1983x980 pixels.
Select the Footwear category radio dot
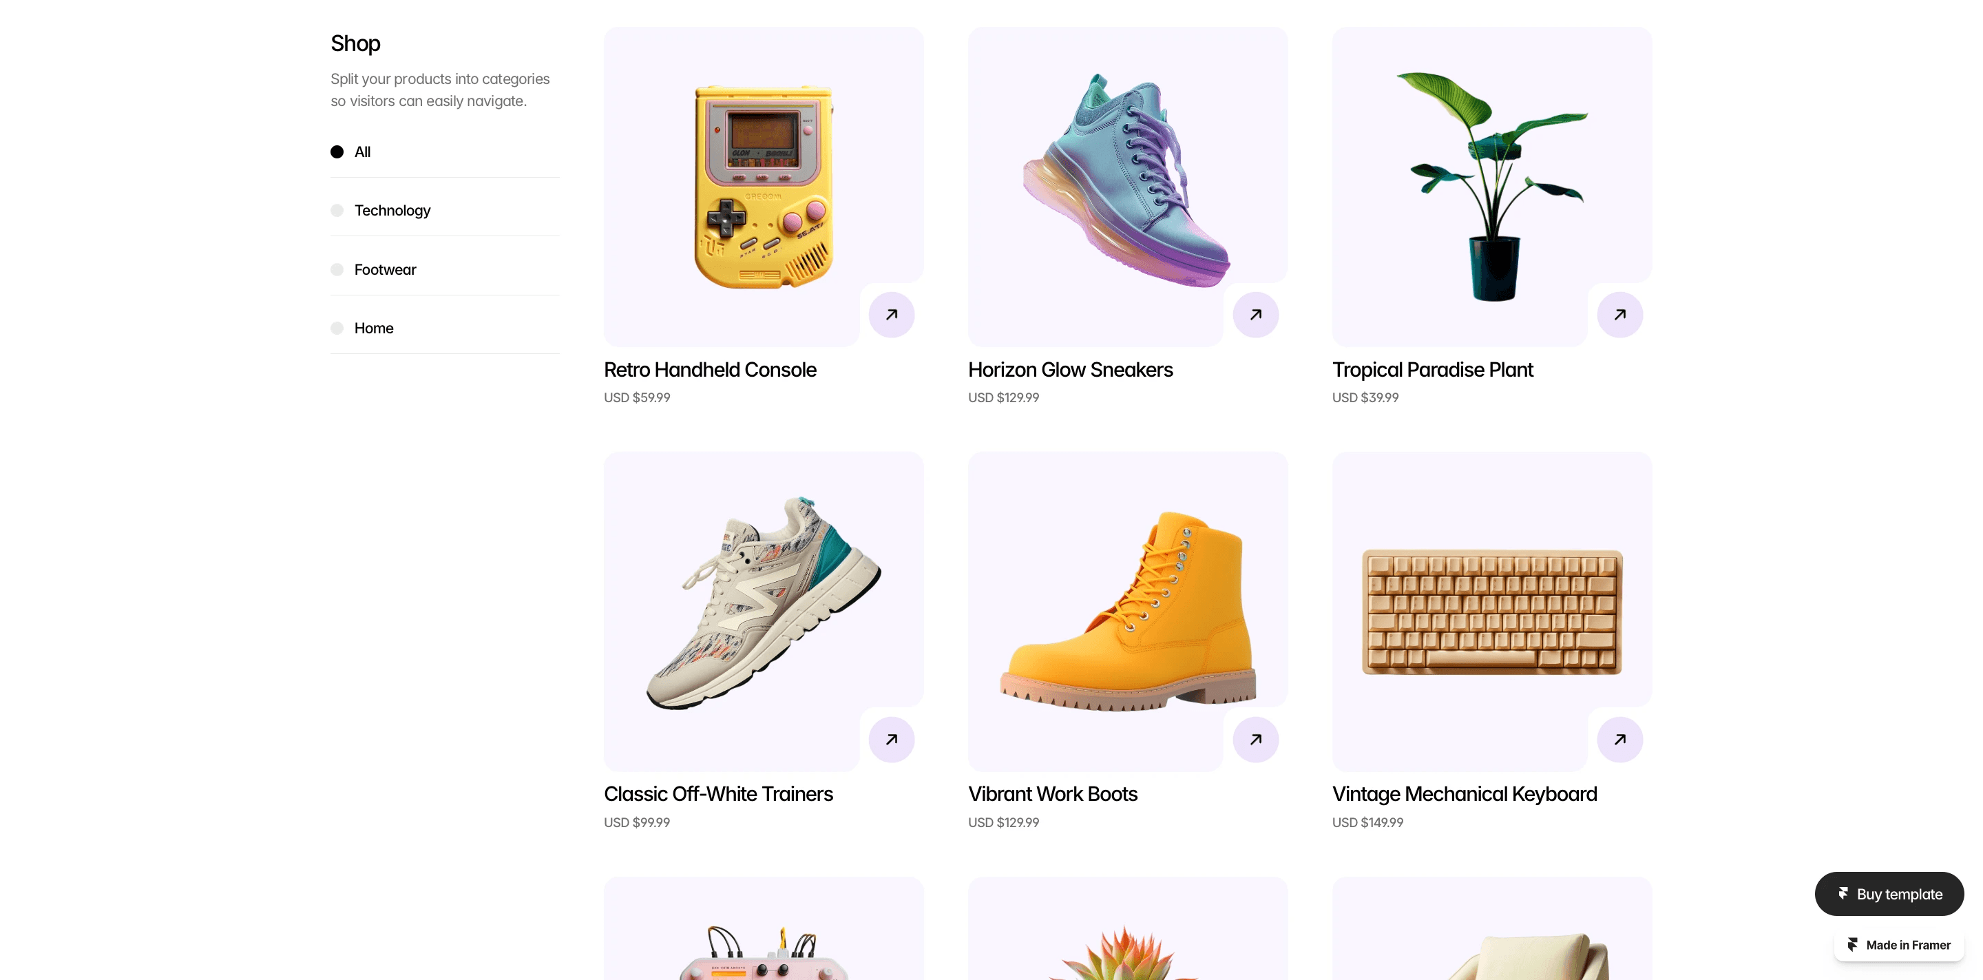click(337, 269)
